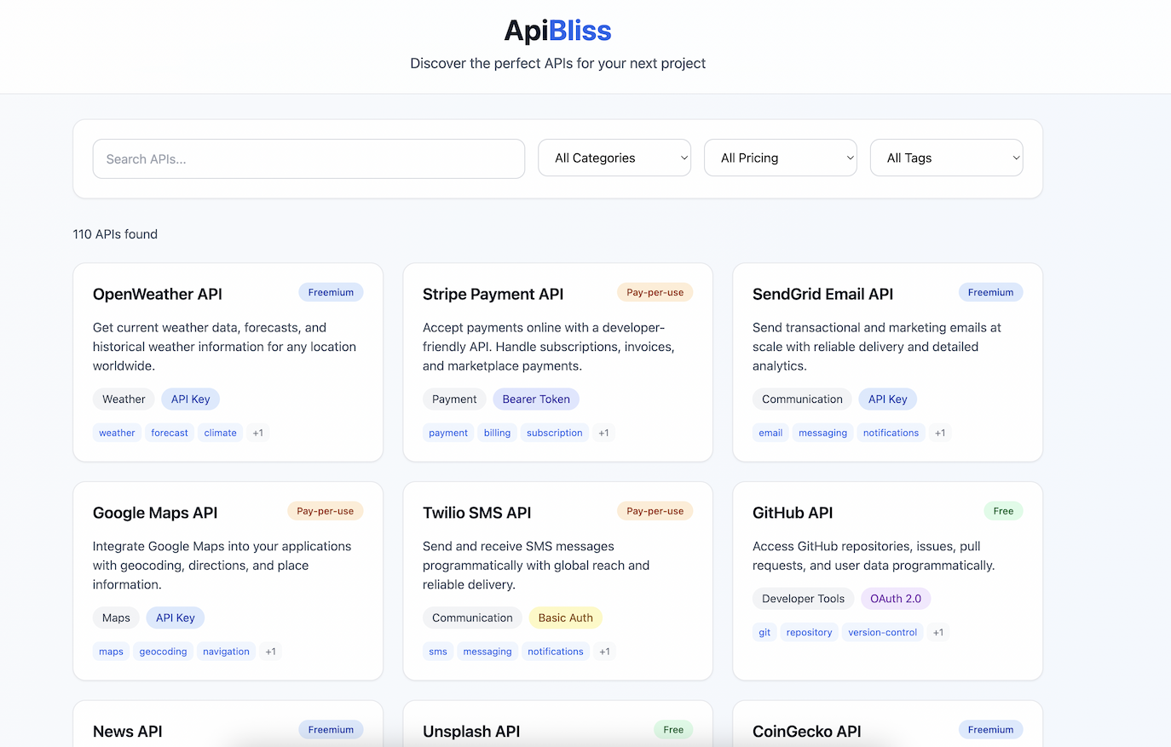Expand the +1 tags on SendGrid card

click(940, 433)
